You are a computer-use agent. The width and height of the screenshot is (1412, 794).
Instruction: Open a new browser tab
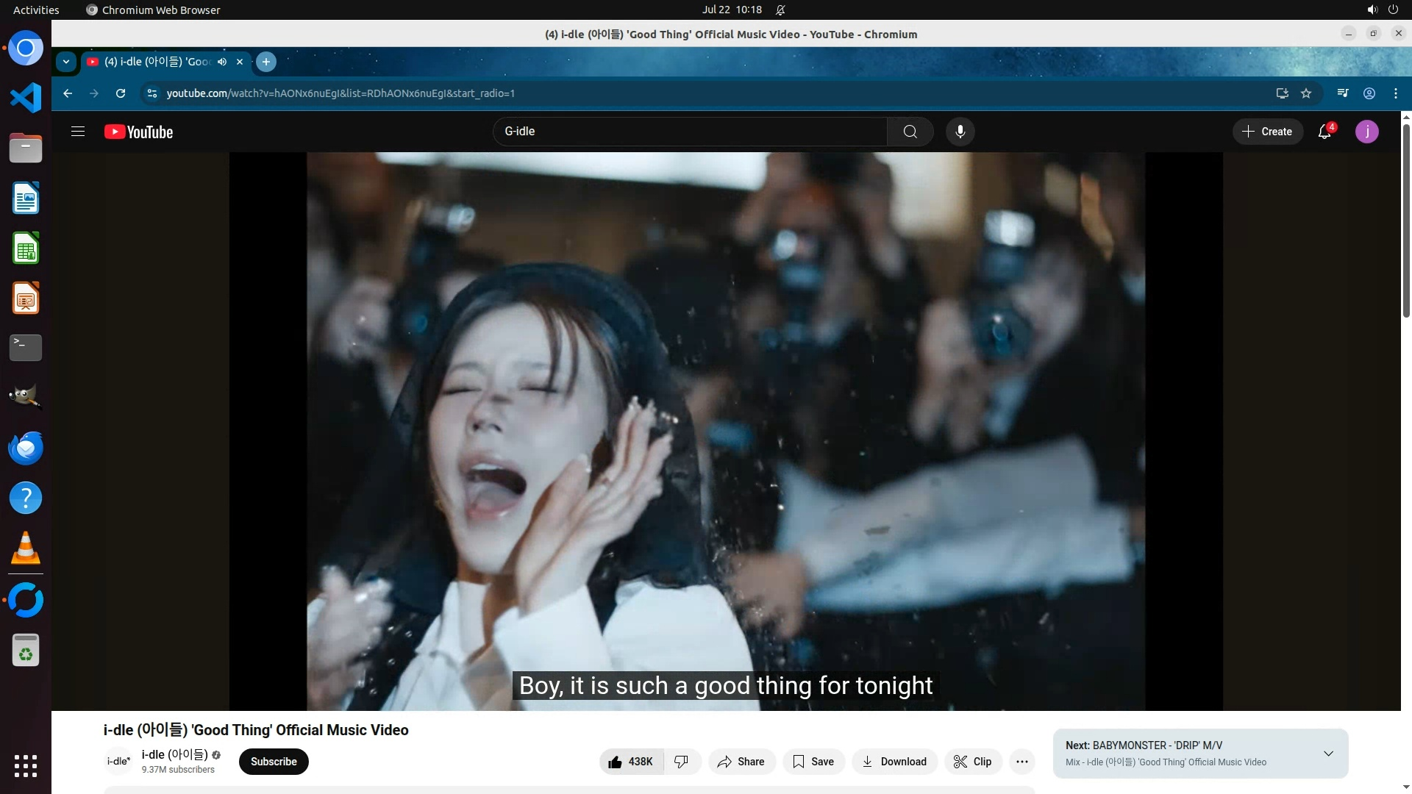tap(266, 62)
